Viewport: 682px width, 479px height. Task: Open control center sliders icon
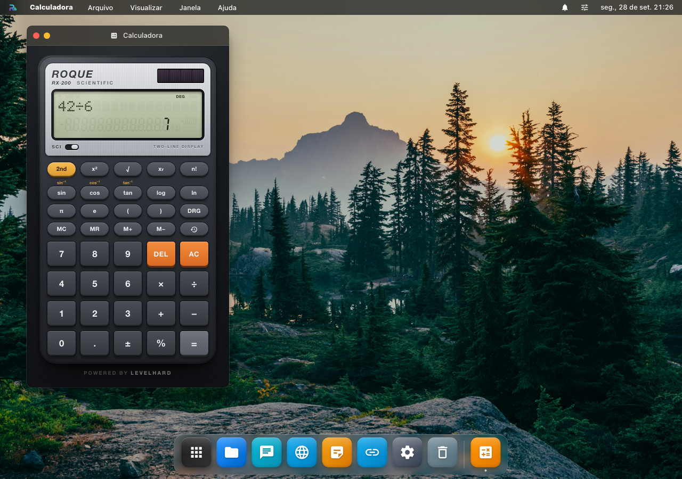click(584, 7)
